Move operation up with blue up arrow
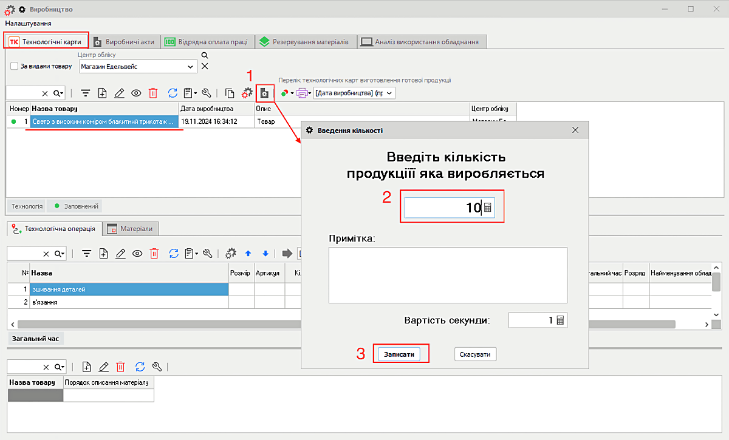The height and width of the screenshot is (440, 729). click(248, 254)
